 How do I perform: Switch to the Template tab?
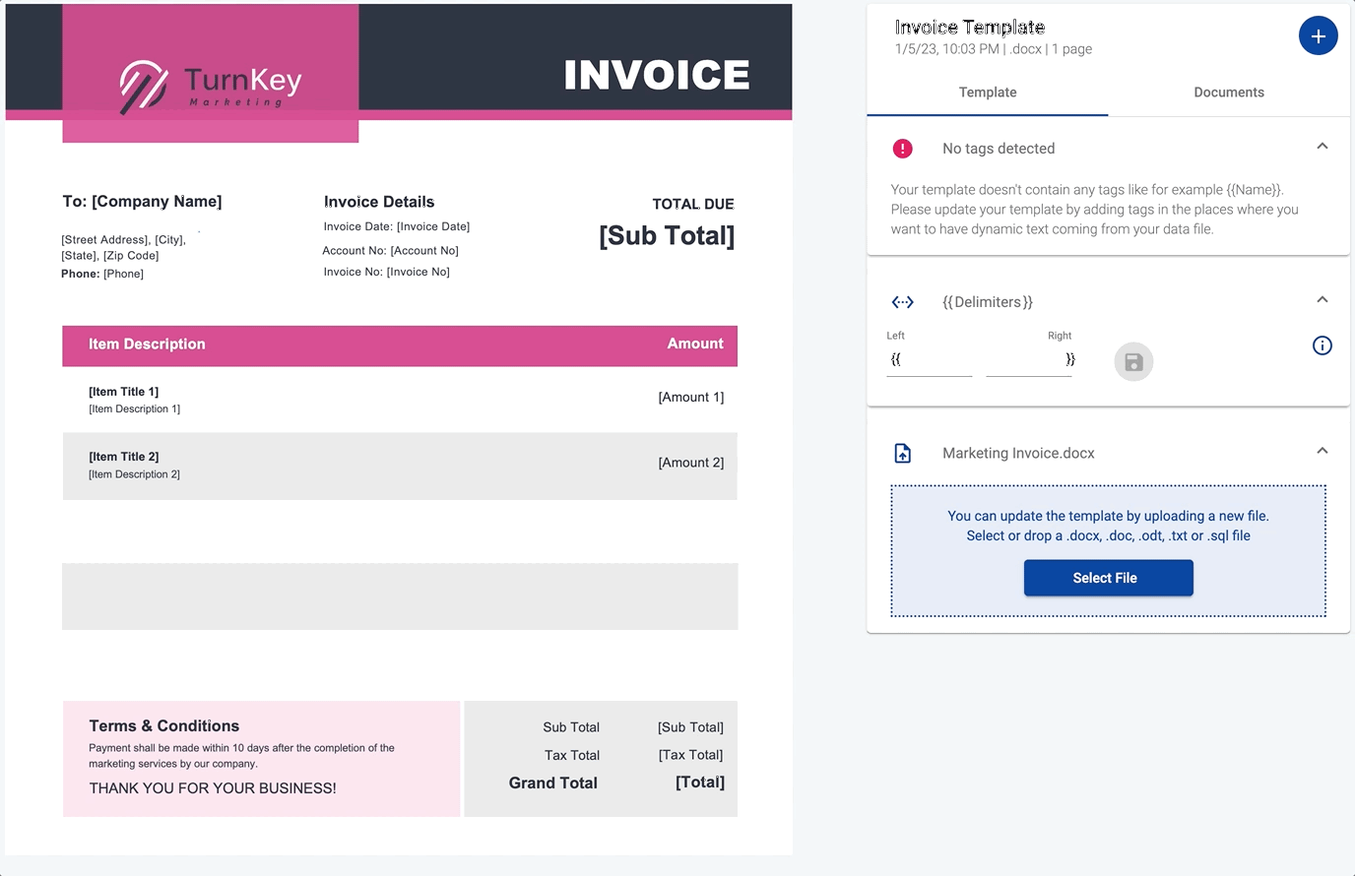(x=988, y=93)
